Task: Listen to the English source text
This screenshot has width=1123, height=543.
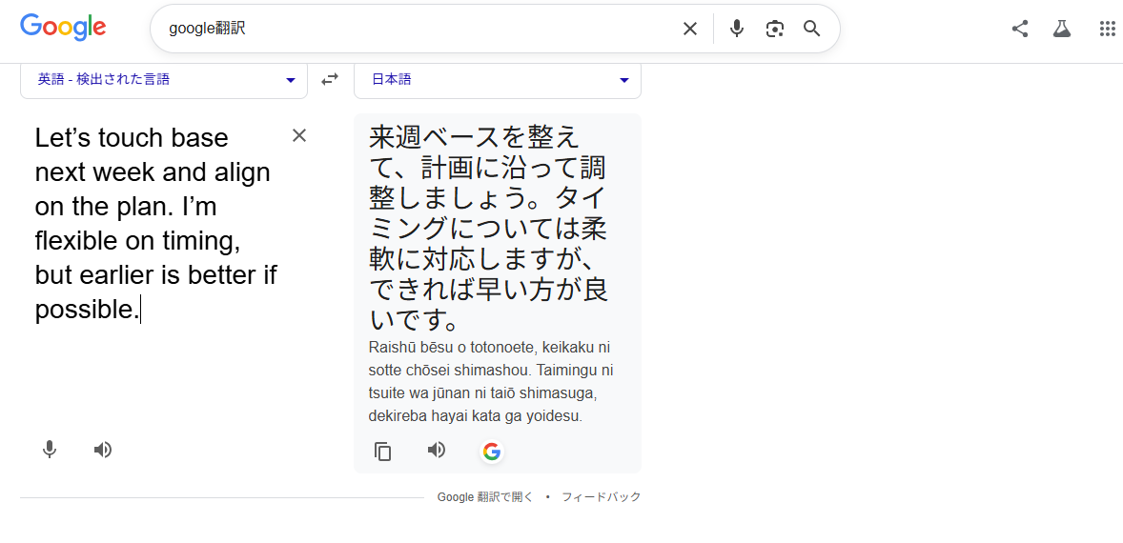Action: click(103, 450)
